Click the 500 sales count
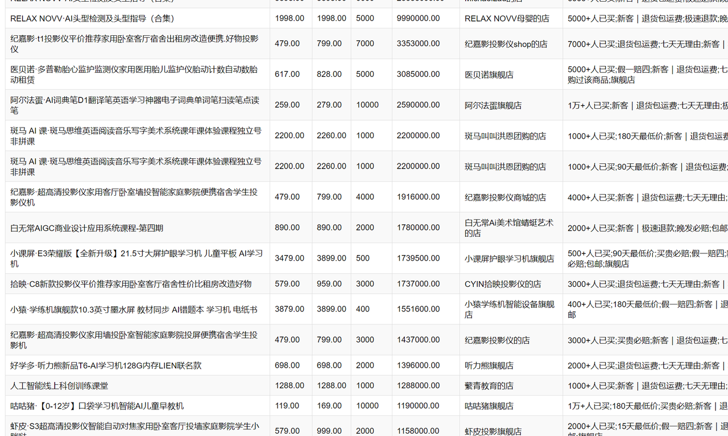The width and height of the screenshot is (728, 436). click(x=363, y=258)
